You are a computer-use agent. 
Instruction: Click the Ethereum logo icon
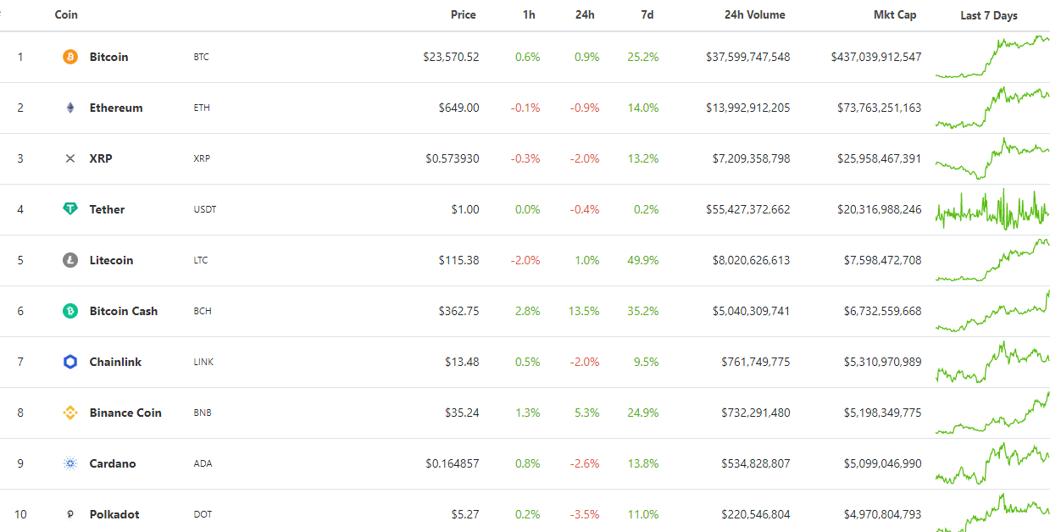[x=70, y=108]
